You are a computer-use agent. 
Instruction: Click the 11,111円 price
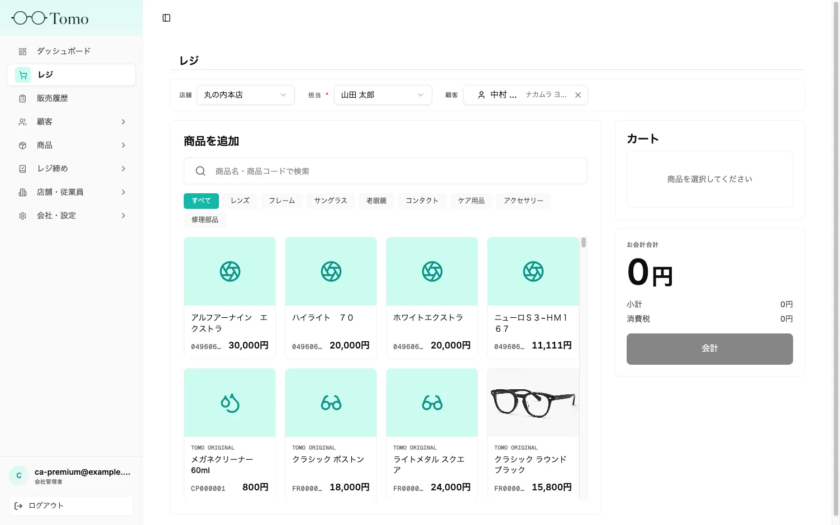click(552, 346)
